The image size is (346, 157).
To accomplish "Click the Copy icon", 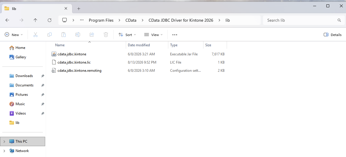I will [x=50, y=35].
